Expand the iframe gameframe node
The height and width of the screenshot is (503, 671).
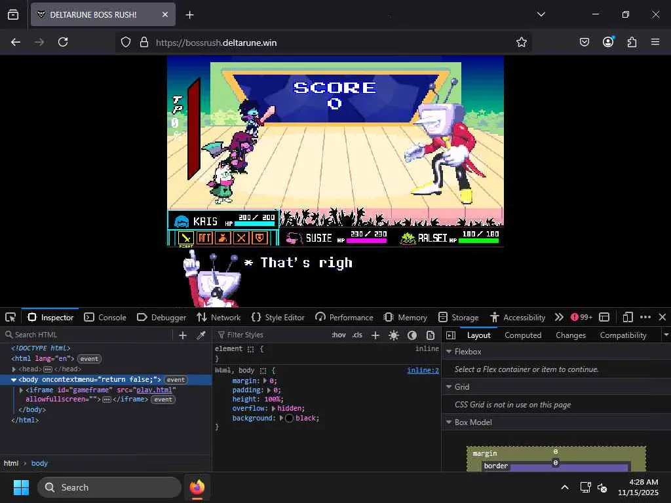pyautogui.click(x=22, y=390)
